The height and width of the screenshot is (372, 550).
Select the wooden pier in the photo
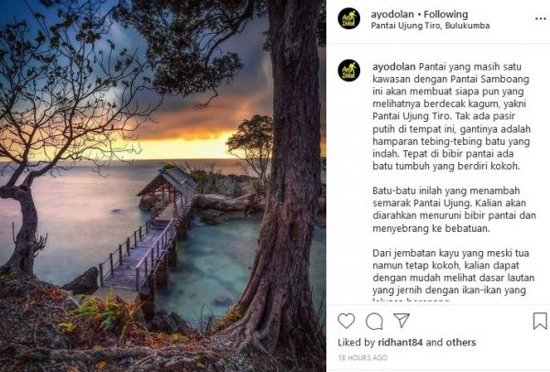(x=149, y=232)
